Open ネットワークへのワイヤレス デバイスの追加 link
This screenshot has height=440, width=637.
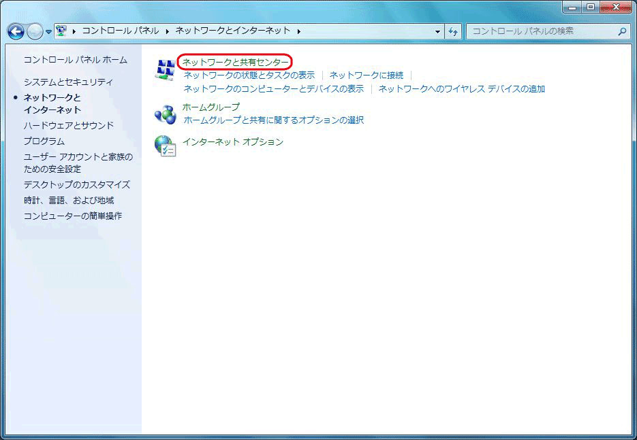coord(461,89)
